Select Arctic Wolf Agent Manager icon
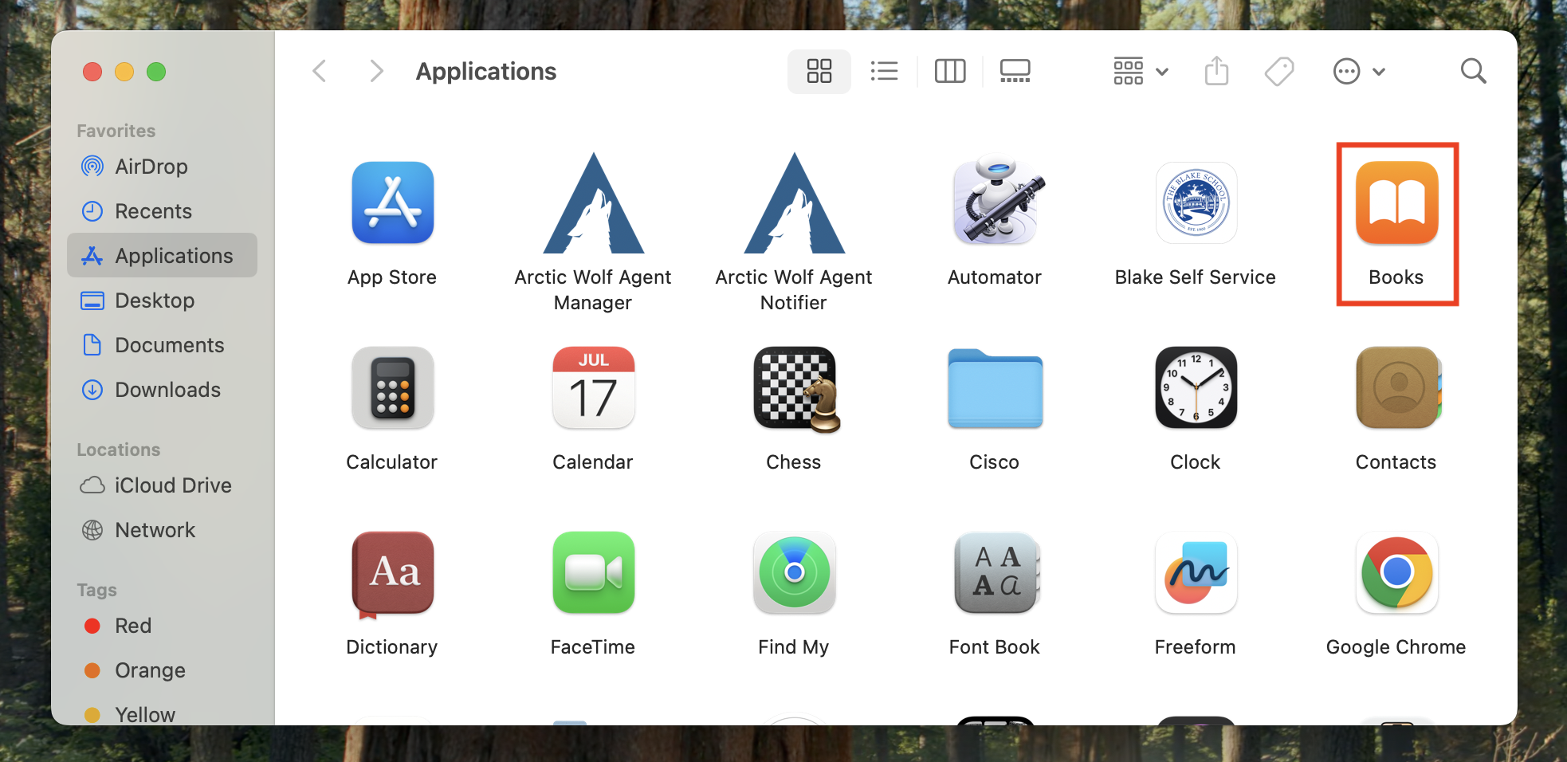 [x=593, y=203]
